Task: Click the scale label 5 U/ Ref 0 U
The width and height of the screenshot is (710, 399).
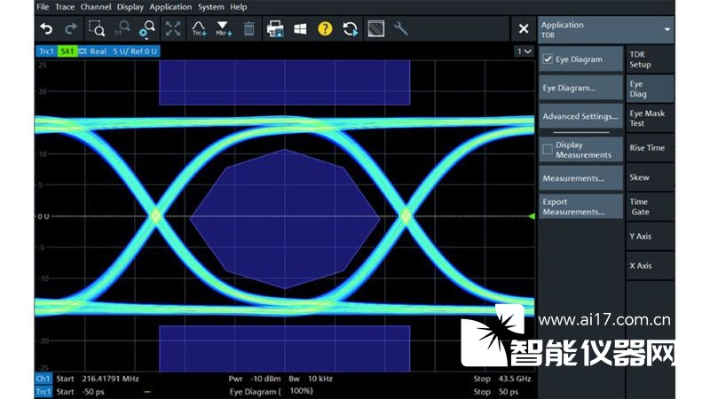Action: [x=135, y=51]
